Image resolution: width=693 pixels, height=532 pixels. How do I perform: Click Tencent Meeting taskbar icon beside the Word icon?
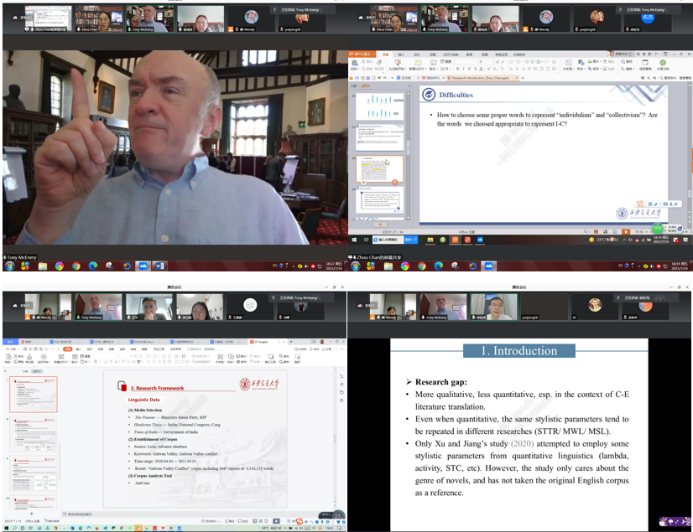tap(143, 266)
